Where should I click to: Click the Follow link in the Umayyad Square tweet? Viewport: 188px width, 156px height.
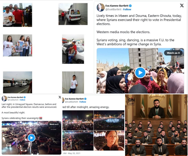22,100
